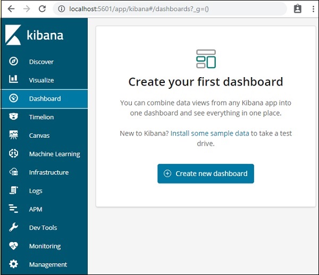Open the Discover compass icon
Screen dimensions: 319x275
14,61
